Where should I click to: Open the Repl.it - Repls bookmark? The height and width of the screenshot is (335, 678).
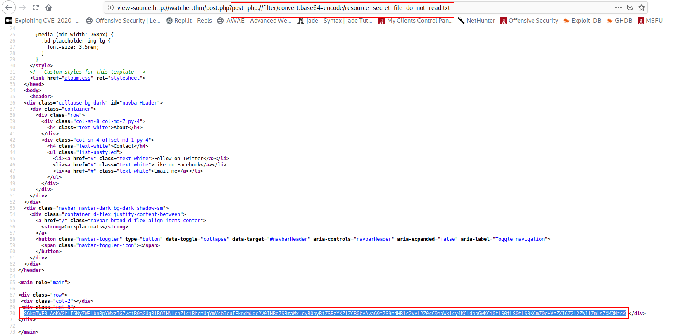189,21
